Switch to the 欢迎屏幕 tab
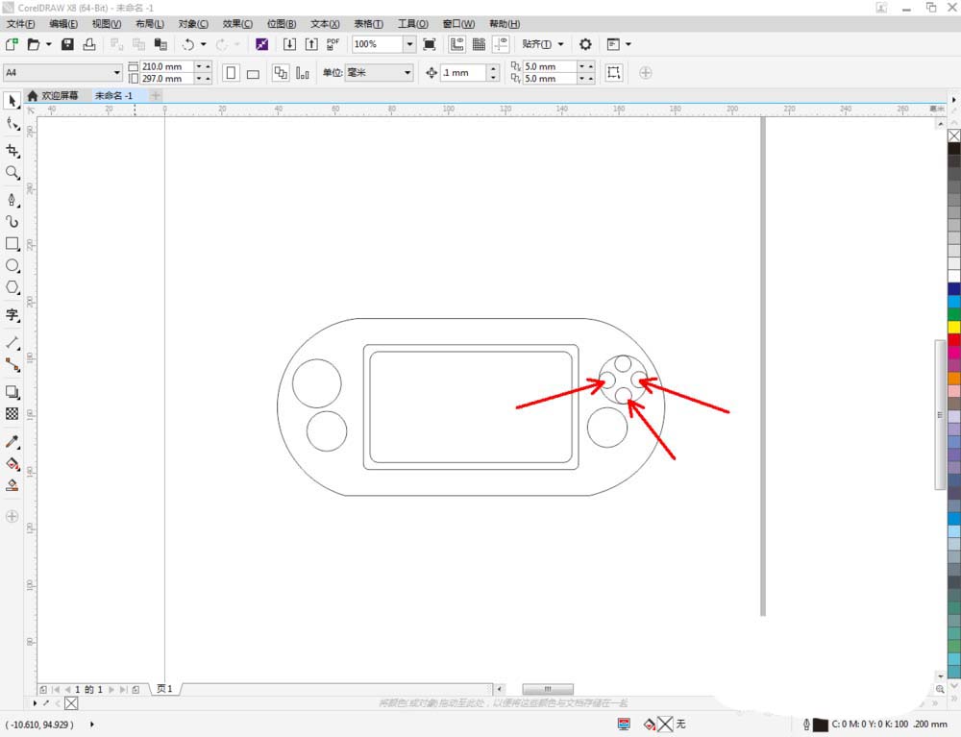 [53, 95]
